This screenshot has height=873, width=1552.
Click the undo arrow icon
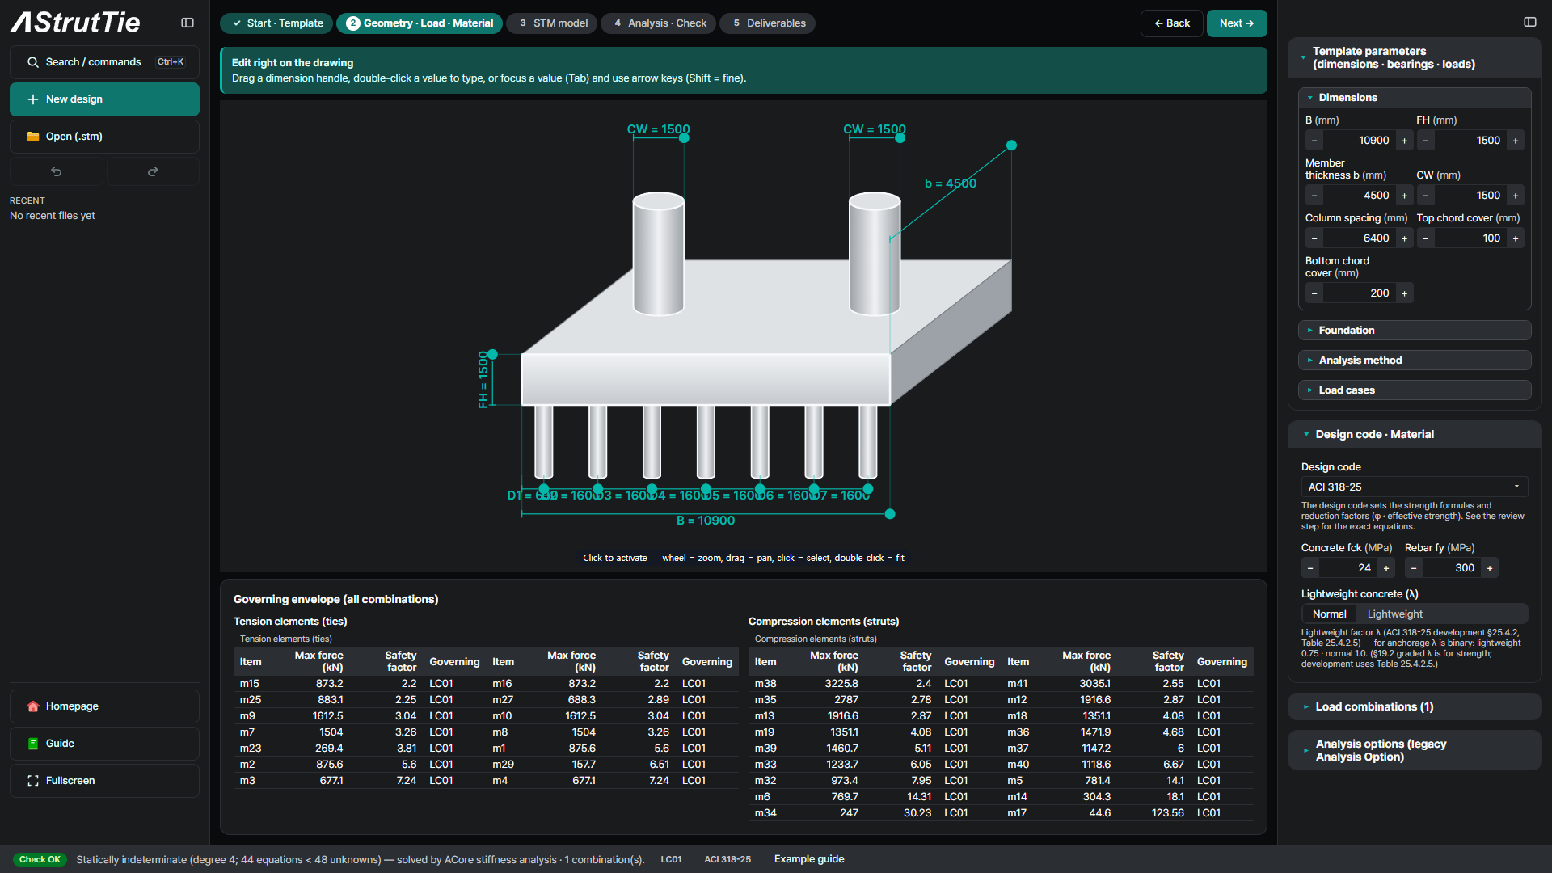(57, 171)
